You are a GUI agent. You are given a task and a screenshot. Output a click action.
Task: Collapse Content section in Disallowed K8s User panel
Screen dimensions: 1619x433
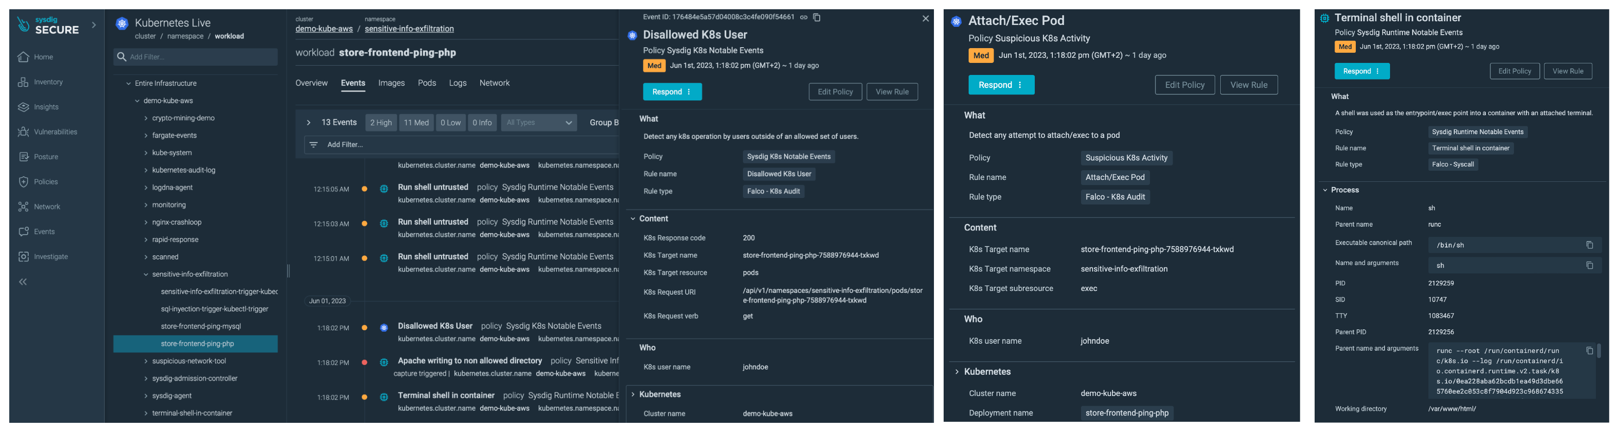(x=633, y=219)
